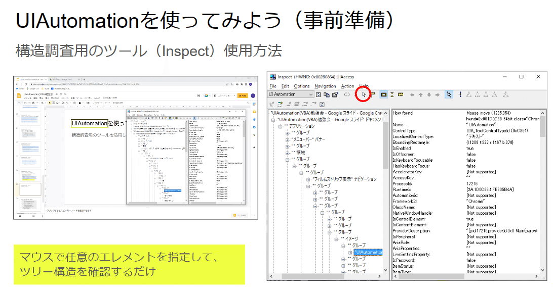Click the LocalizedControlType property label
Viewport: 553px width, 292px height.
413,136
